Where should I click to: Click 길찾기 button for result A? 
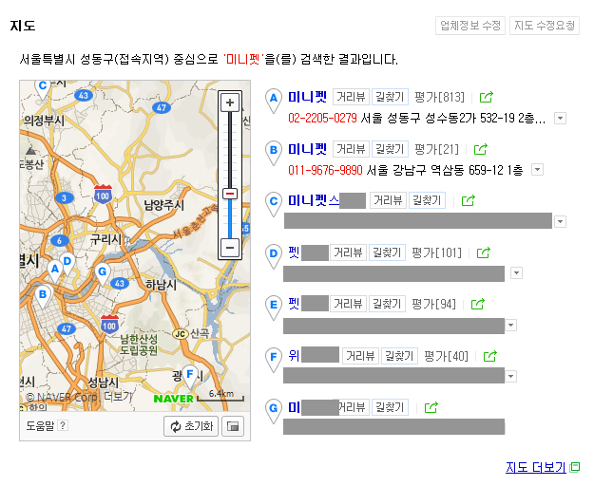click(390, 97)
